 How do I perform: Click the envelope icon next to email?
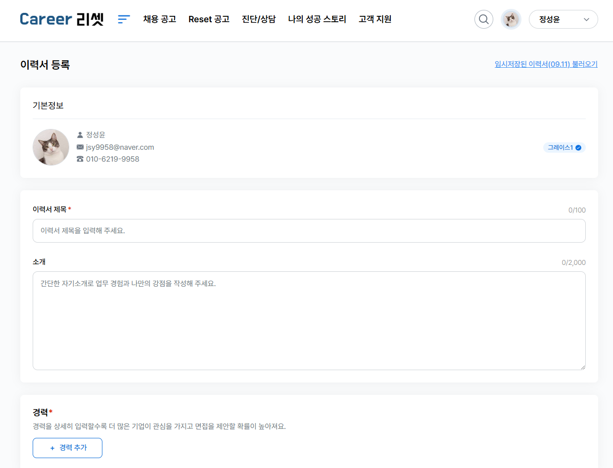[80, 147]
